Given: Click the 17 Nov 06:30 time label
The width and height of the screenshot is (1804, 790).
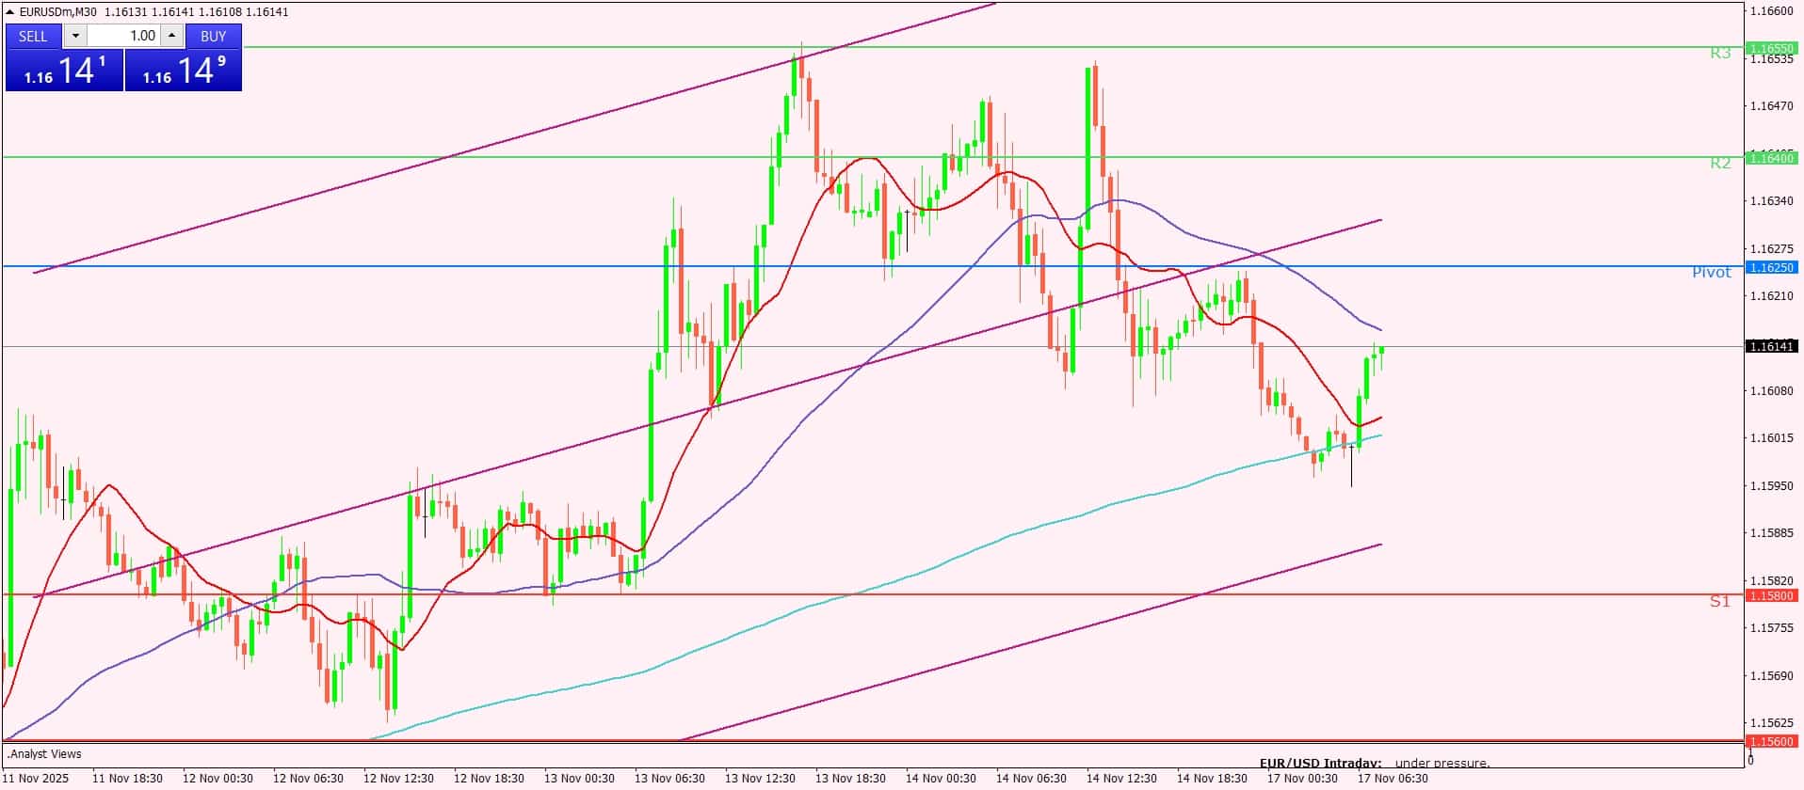Looking at the screenshot, I should point(1393,779).
